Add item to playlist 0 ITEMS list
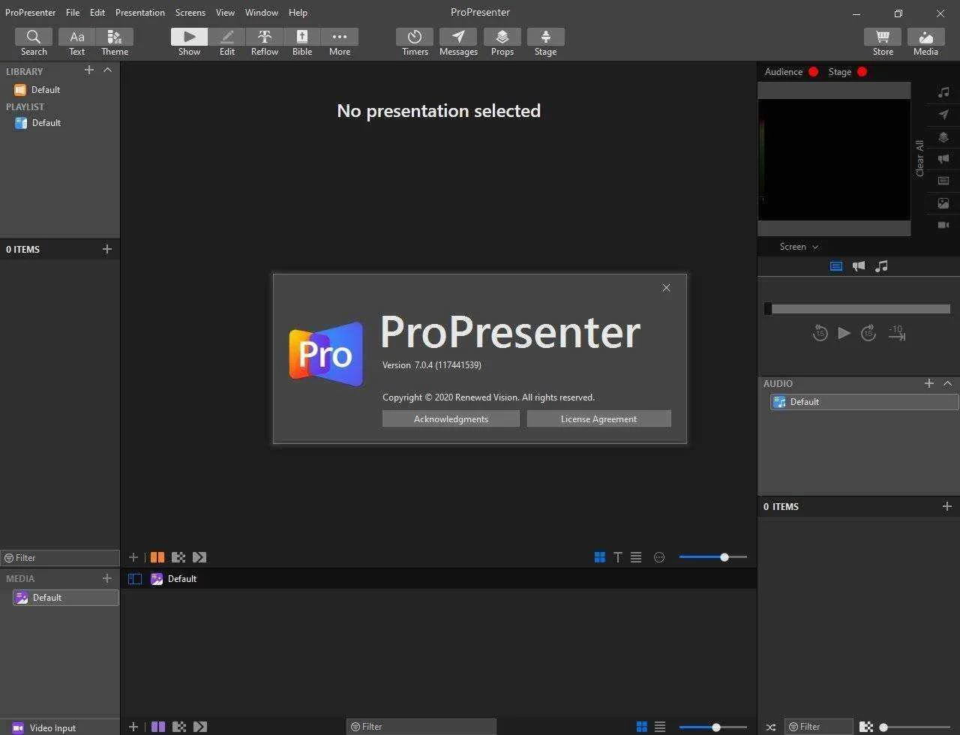The width and height of the screenshot is (960, 735). [107, 249]
